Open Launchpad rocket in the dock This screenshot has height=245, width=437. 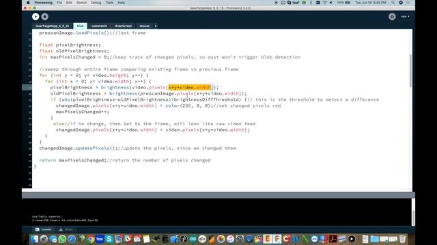coord(44,239)
